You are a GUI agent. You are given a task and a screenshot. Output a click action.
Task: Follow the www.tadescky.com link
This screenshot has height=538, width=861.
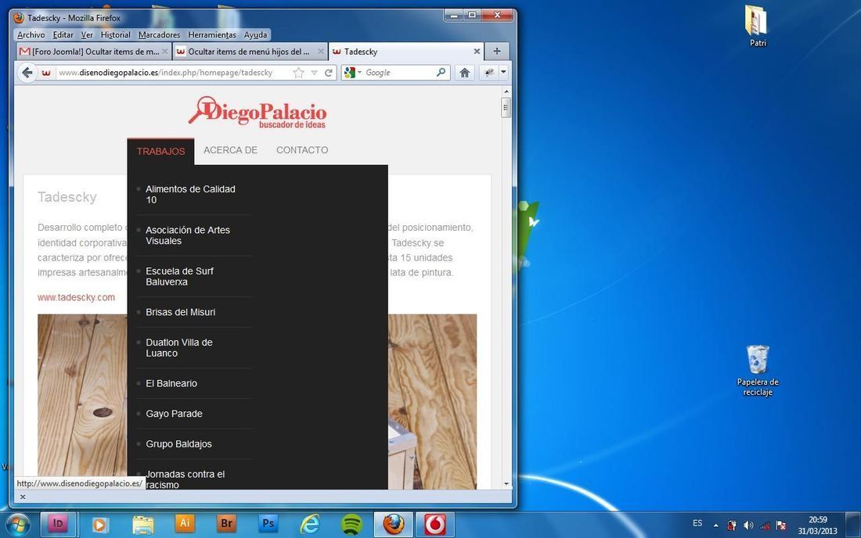77,297
